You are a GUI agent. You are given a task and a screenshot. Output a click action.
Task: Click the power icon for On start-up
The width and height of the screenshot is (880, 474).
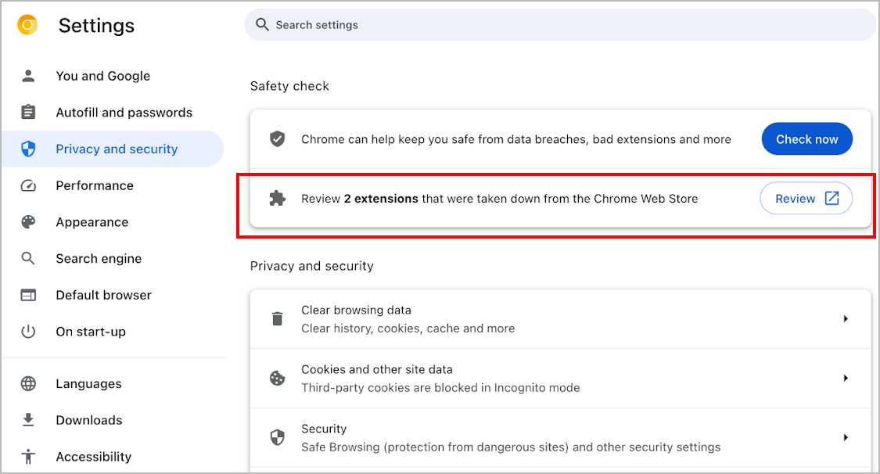[x=28, y=332]
